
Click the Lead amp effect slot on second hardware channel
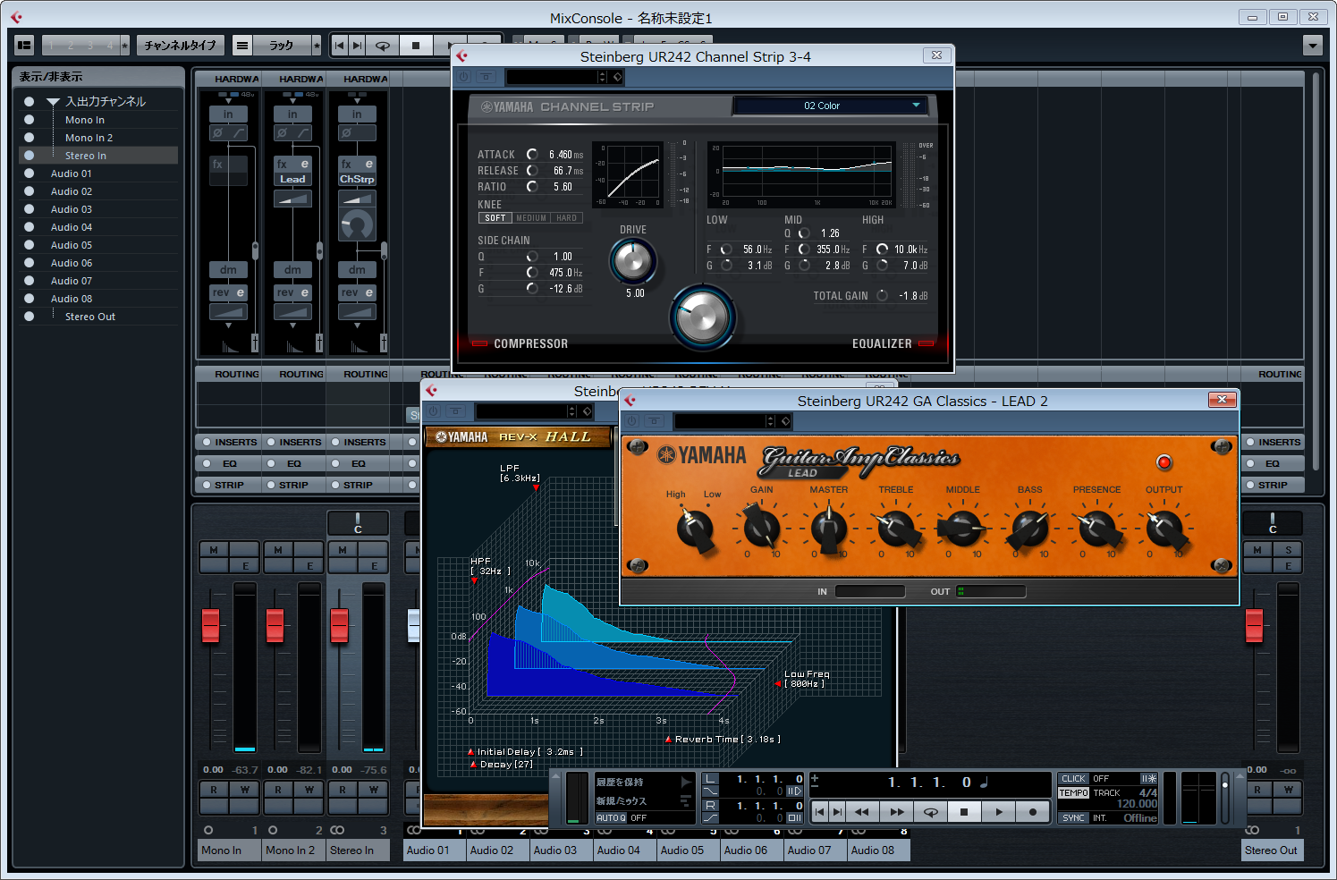click(292, 179)
